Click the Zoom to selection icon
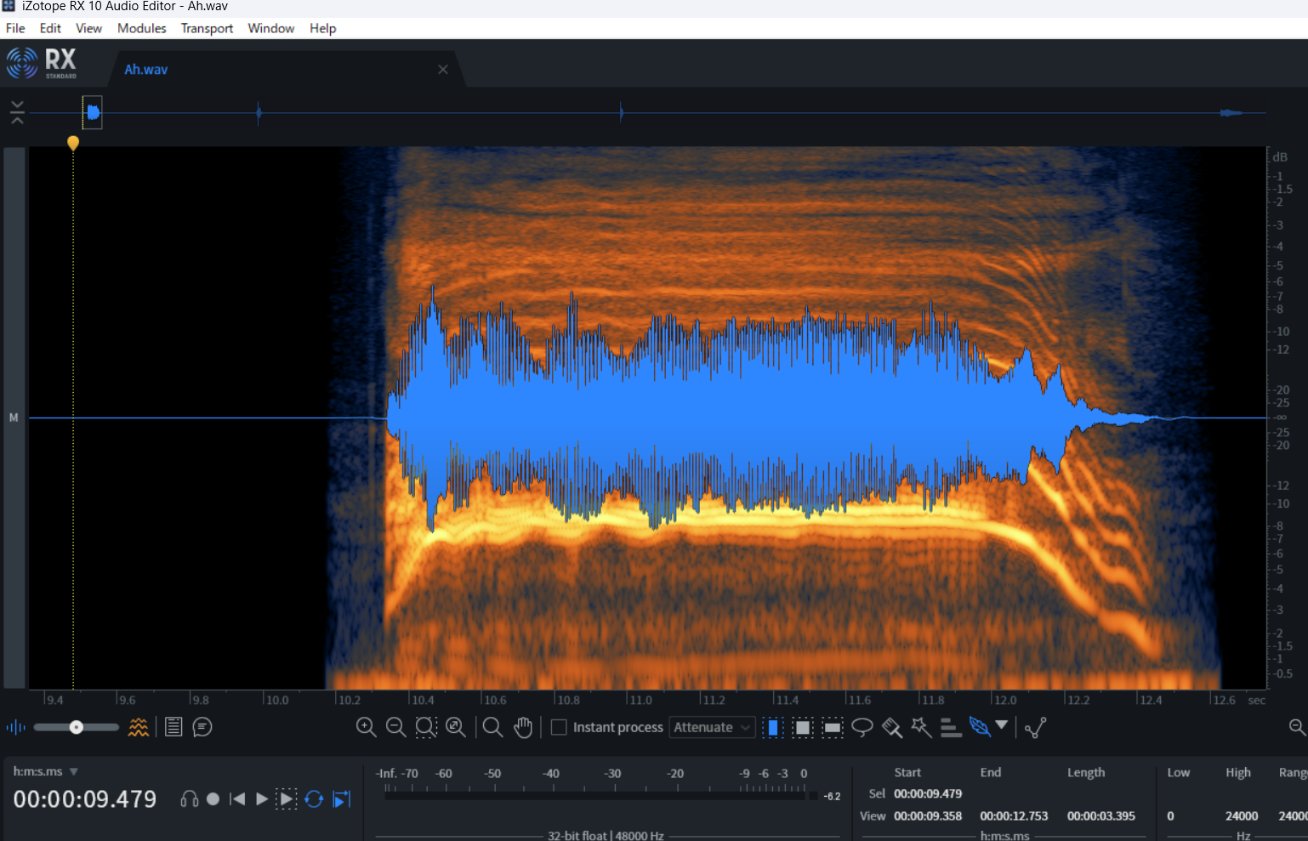 (x=426, y=727)
